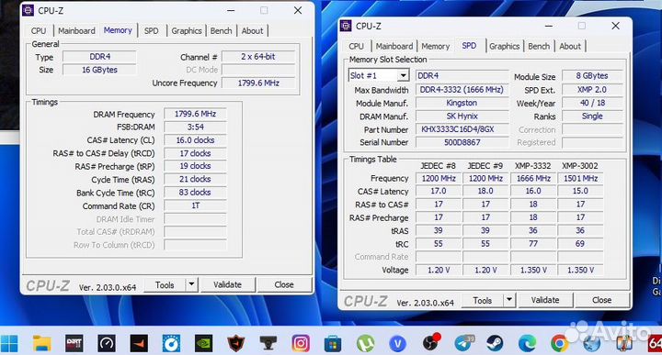Open uTorrent from the taskbar
The image size is (662, 355).
[365, 344]
